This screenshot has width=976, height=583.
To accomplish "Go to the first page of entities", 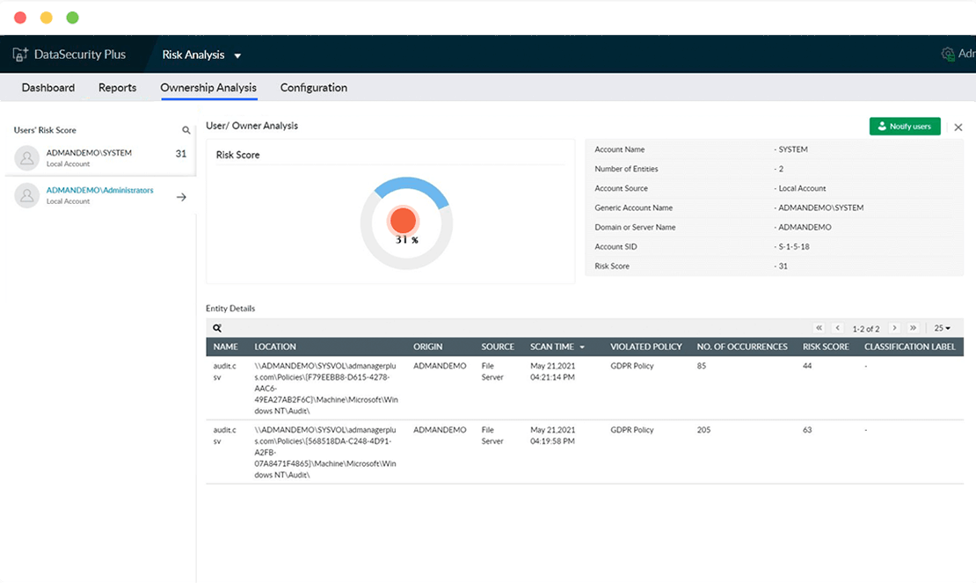I will click(819, 328).
